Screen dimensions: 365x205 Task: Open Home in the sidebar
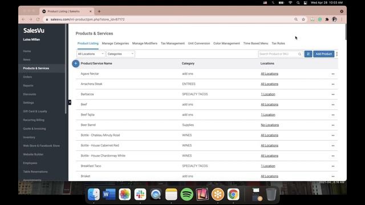point(27,51)
